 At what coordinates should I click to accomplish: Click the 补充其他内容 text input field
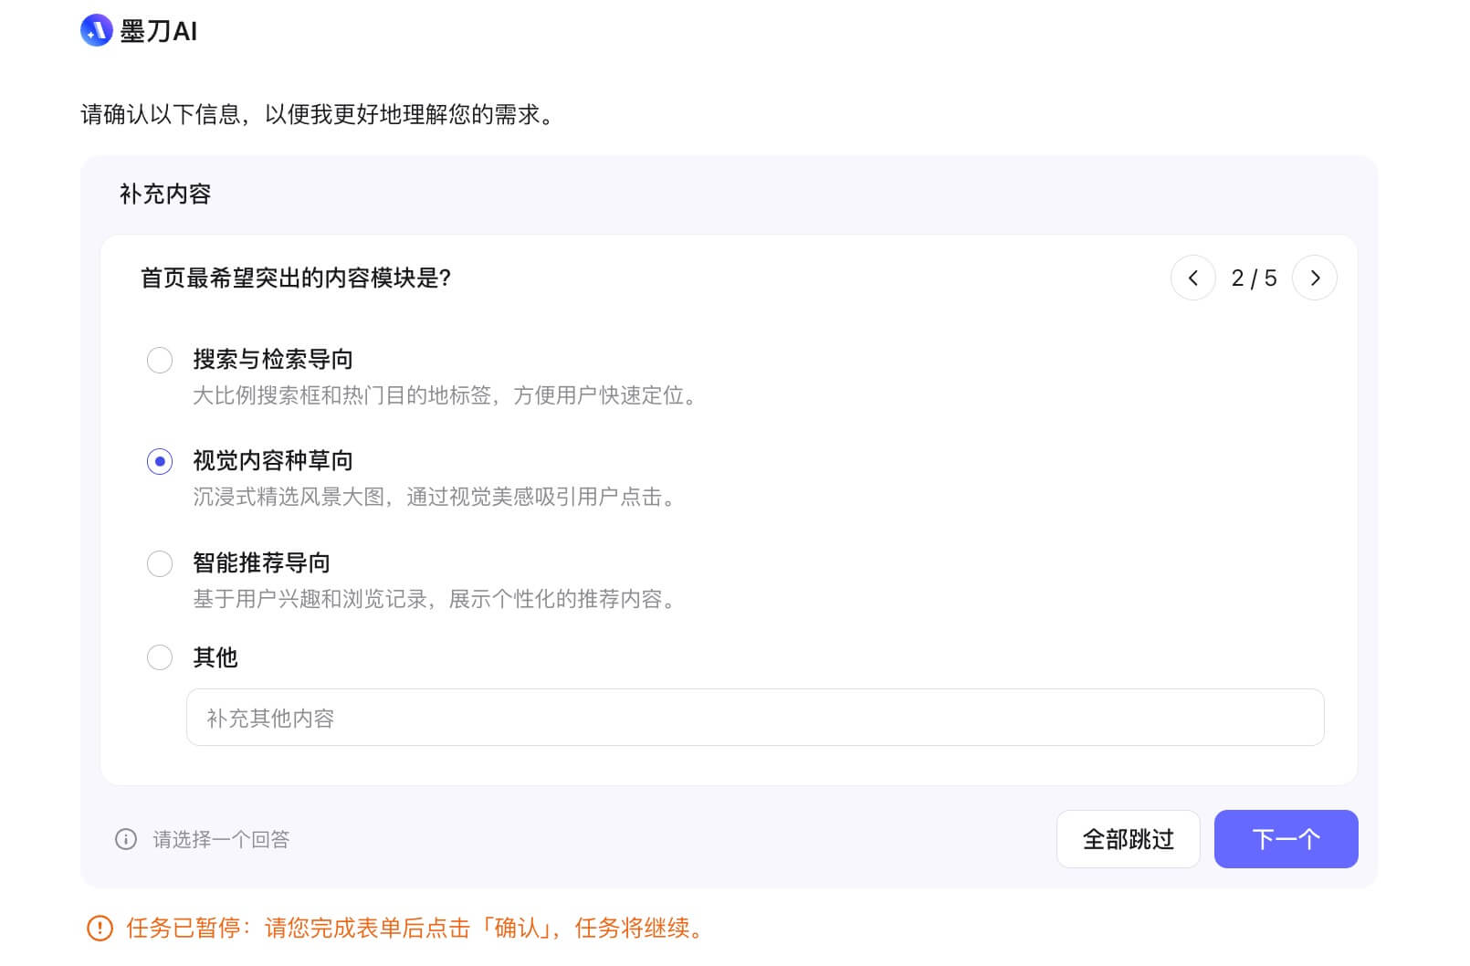(x=755, y=719)
